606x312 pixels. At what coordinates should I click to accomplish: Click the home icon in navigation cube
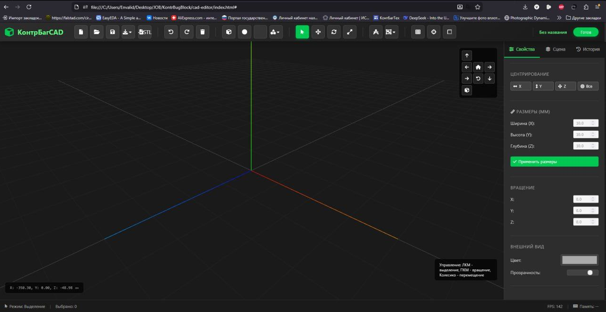point(478,67)
